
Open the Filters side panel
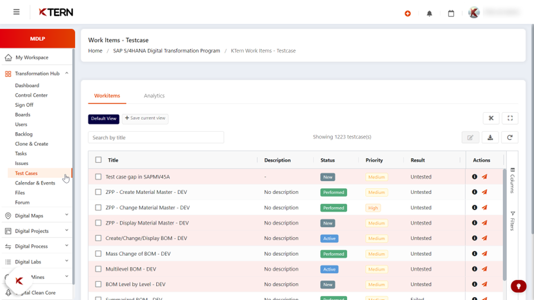[512, 221]
